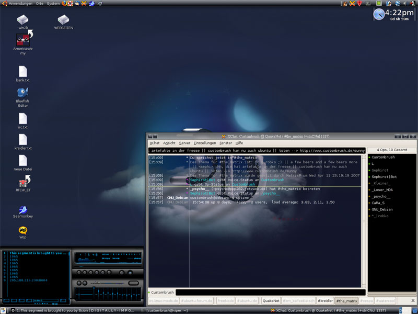Open the RTCW_ET game shortcut
Viewport: 418px width, 314px height.
[x=22, y=181]
